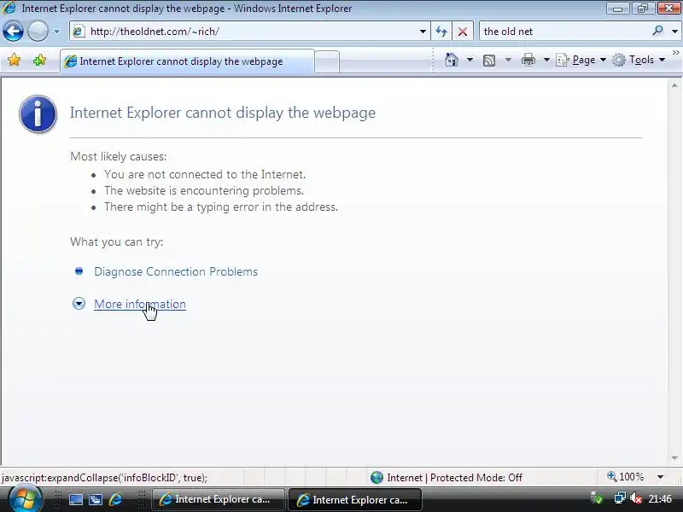This screenshot has width=683, height=512.
Task: Click Show Desktop quick launch icon
Action: [76, 500]
